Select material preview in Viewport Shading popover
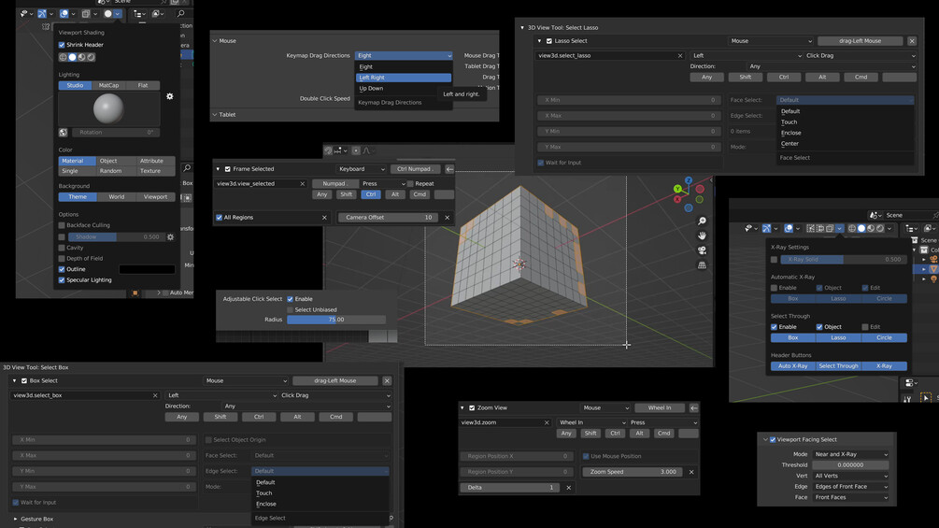This screenshot has height=528, width=939. coord(82,57)
